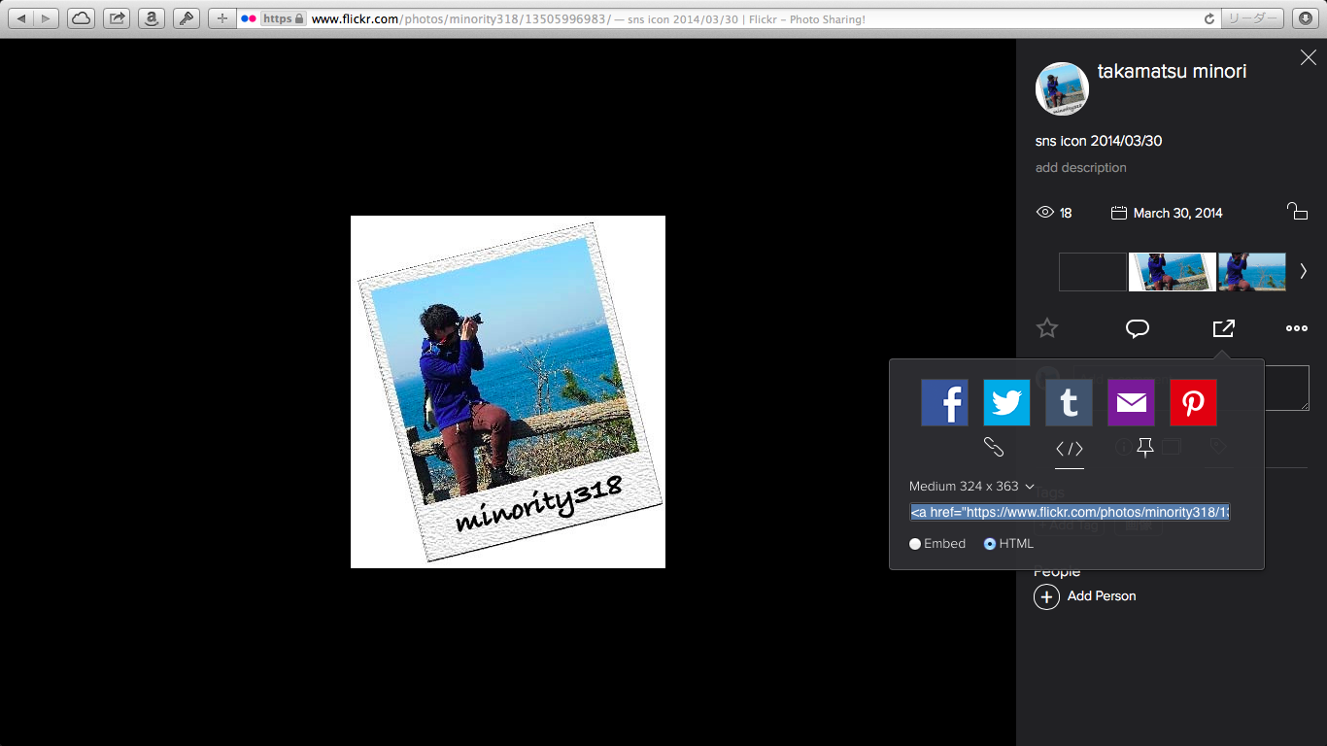Switch to the link share tab
The width and height of the screenshot is (1327, 746).
point(993,447)
